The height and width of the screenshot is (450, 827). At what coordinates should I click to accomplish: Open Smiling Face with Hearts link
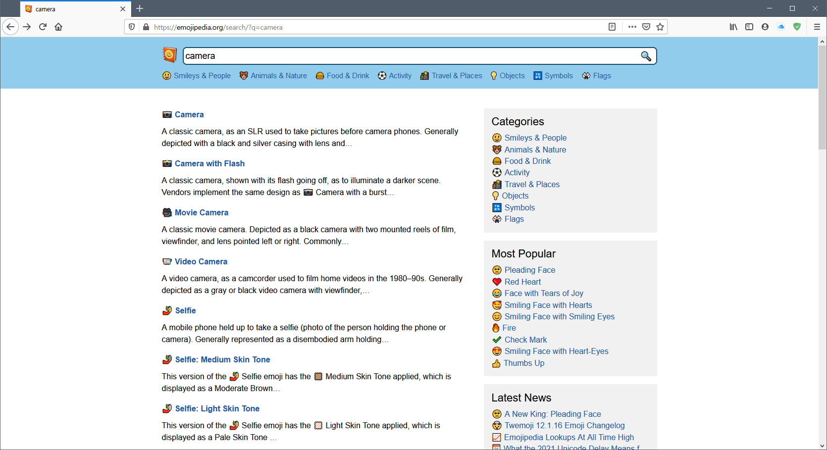pos(548,305)
